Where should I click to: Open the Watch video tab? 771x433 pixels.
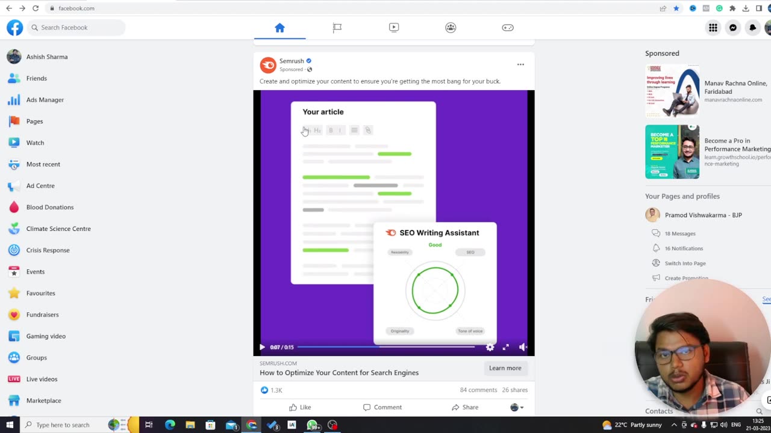coord(394,28)
